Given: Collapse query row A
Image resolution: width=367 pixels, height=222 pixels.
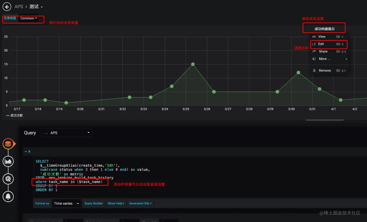Looking at the screenshot, I should 26,152.
